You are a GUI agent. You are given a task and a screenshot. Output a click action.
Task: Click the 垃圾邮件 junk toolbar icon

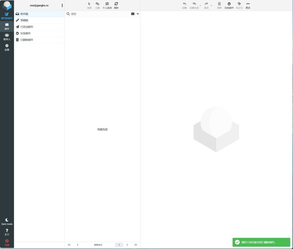229,5
